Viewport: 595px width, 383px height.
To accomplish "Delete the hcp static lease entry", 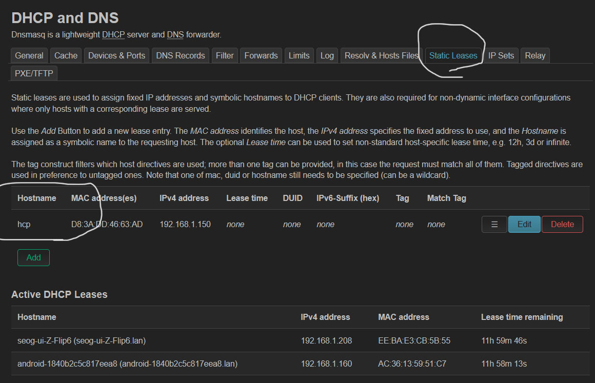I will point(562,225).
